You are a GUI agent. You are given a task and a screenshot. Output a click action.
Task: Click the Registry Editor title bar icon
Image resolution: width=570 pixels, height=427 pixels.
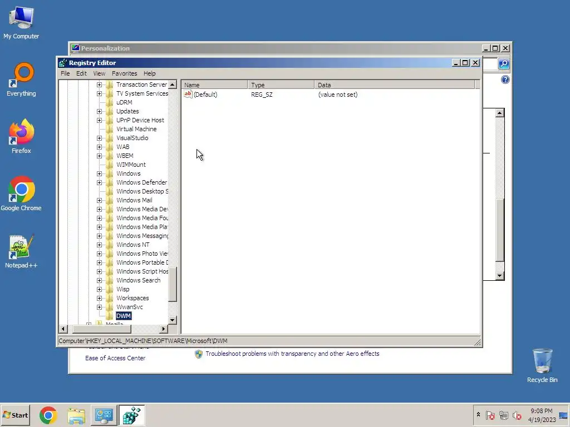pos(63,63)
